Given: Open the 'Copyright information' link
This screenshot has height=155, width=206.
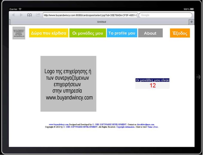Looking at the screenshot, I should pyautogui.click(x=125, y=127).
